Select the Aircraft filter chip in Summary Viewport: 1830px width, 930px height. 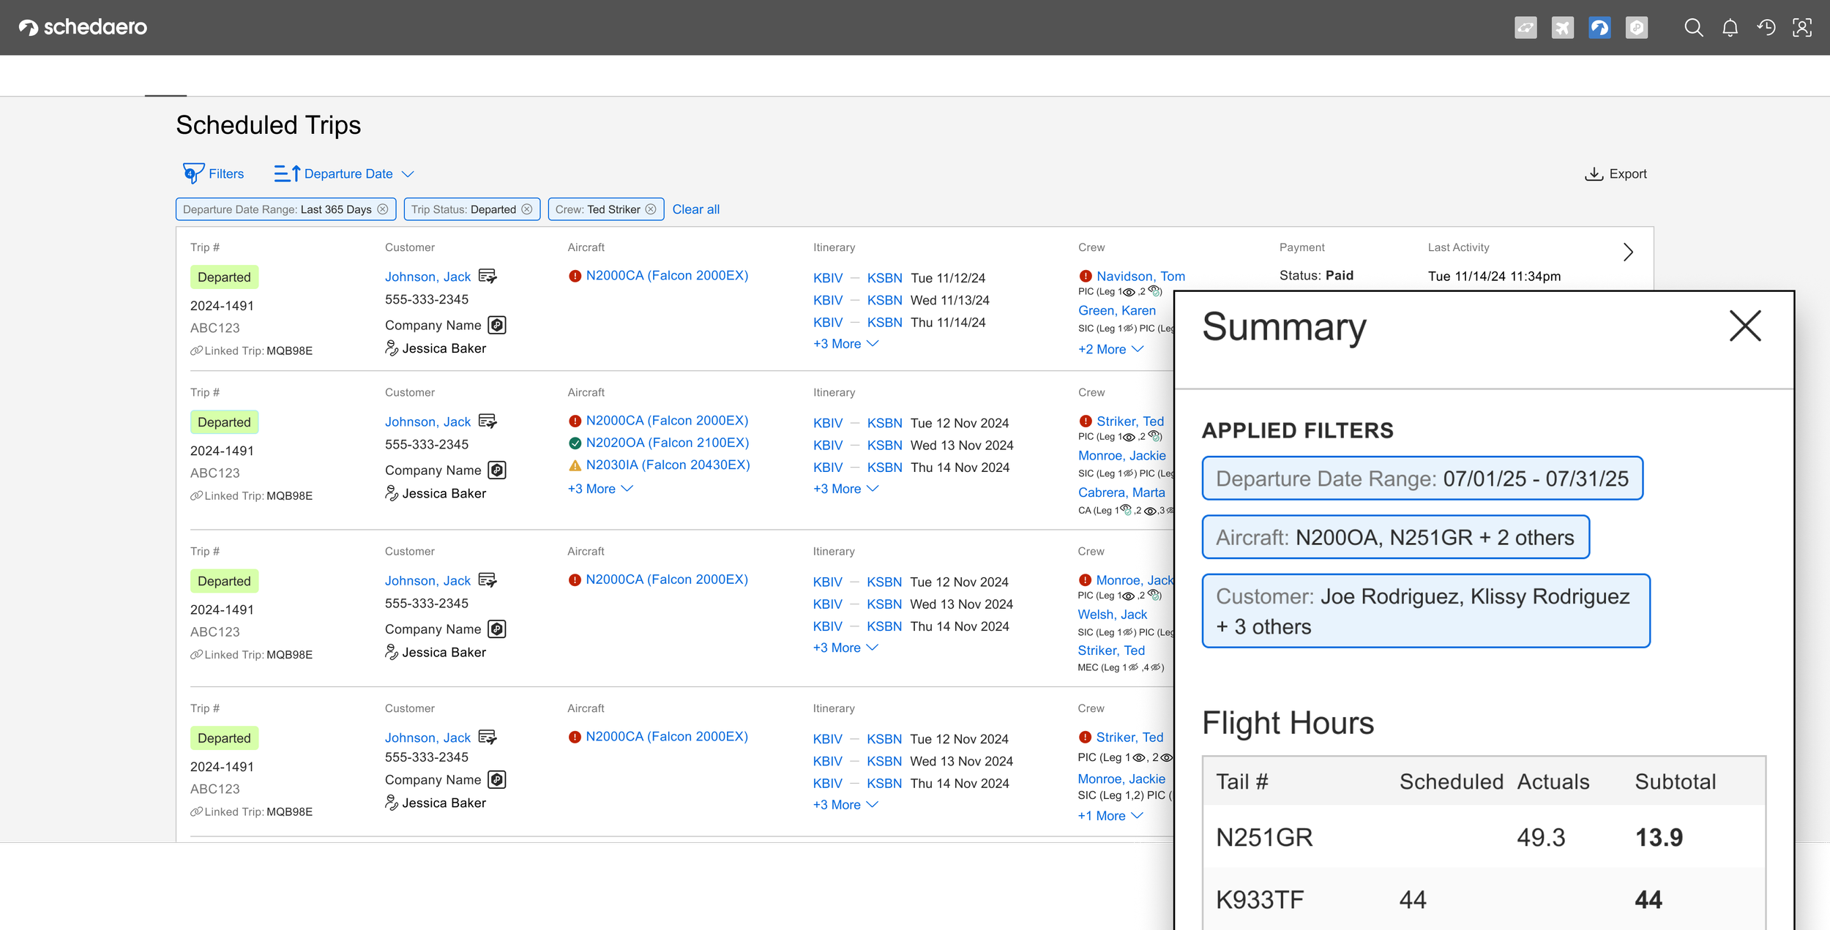(1395, 538)
